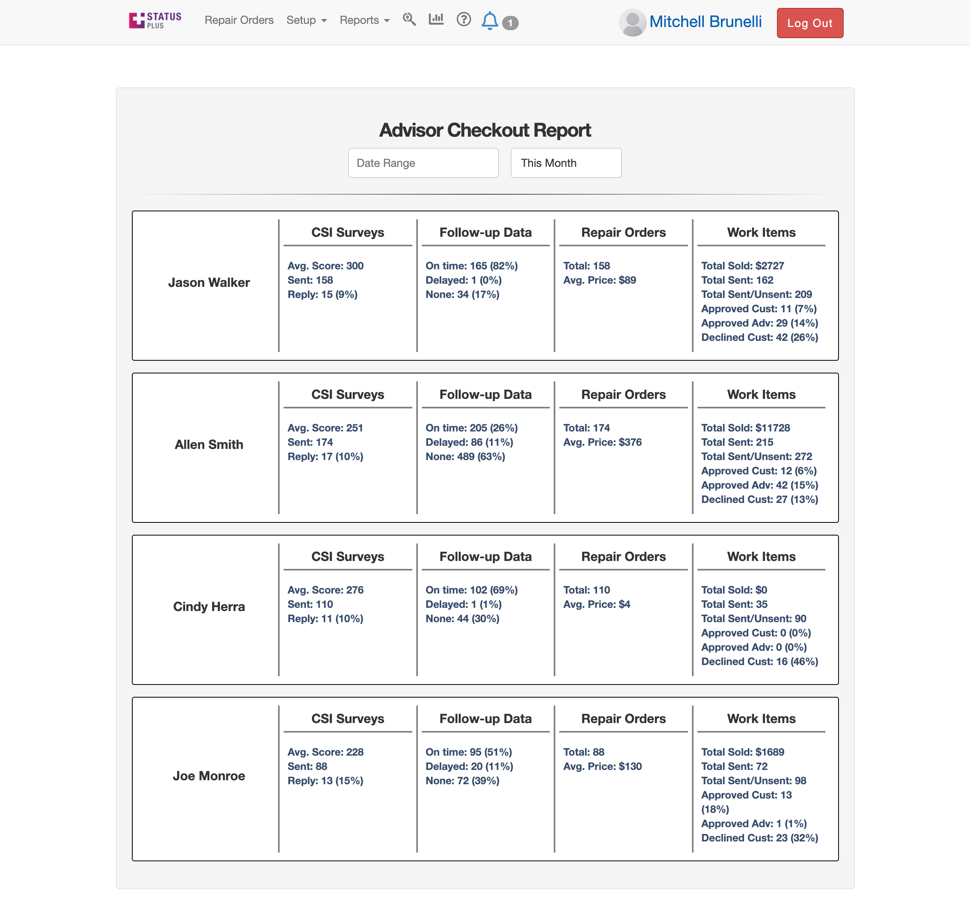
Task: Click the notification bell icon
Action: (489, 21)
